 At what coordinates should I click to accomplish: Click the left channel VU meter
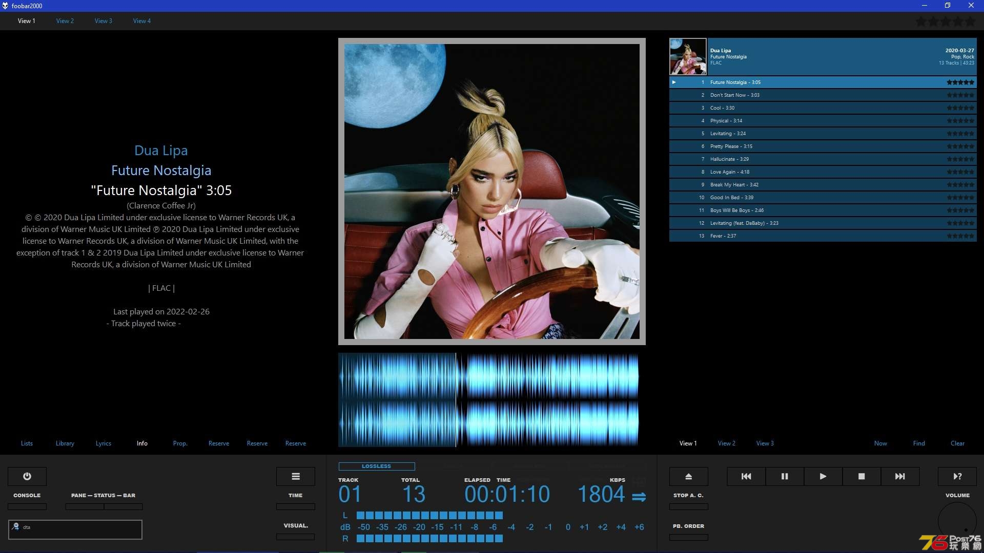[x=429, y=516]
